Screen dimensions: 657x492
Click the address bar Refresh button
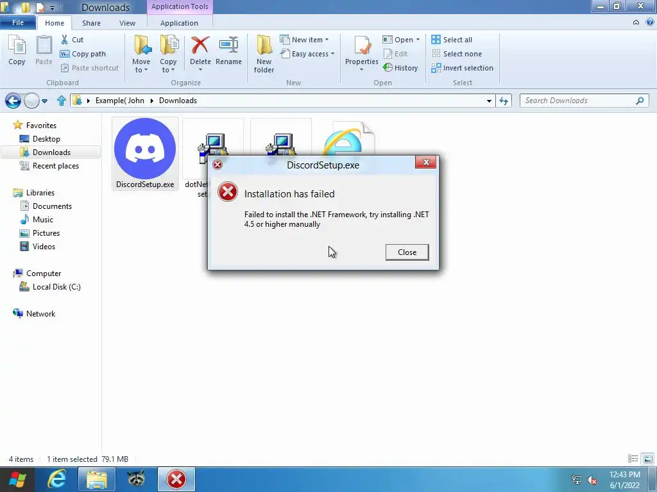click(504, 101)
